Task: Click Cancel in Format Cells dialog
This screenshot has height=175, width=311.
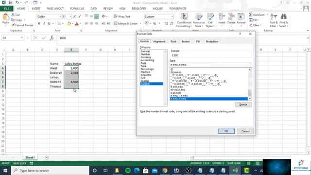Action: [x=245, y=131]
